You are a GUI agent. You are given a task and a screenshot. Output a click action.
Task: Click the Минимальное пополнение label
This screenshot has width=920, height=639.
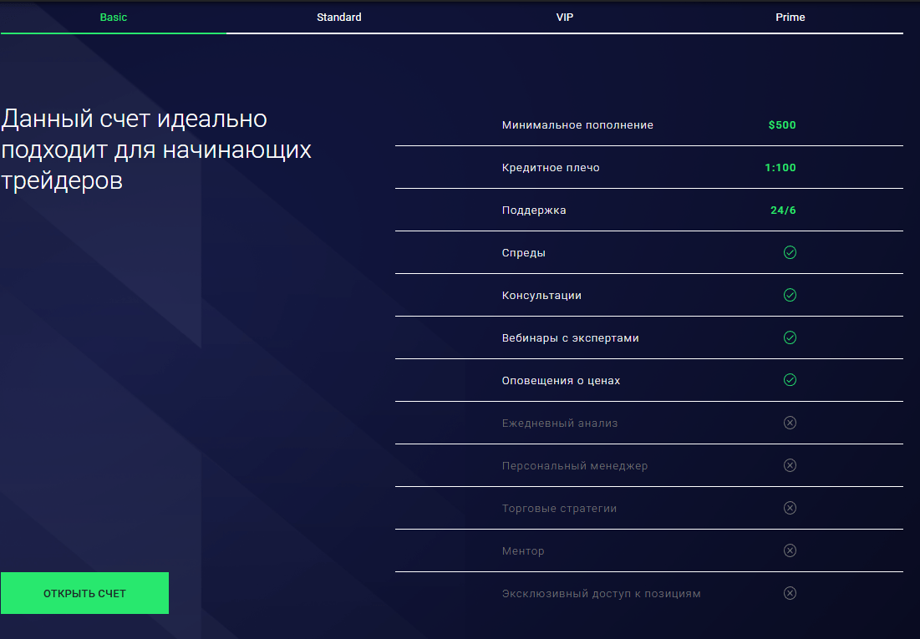tap(577, 125)
